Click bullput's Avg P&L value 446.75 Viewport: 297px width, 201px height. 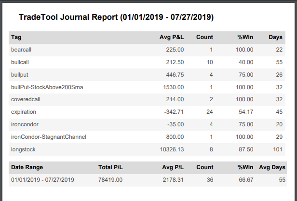coord(175,75)
